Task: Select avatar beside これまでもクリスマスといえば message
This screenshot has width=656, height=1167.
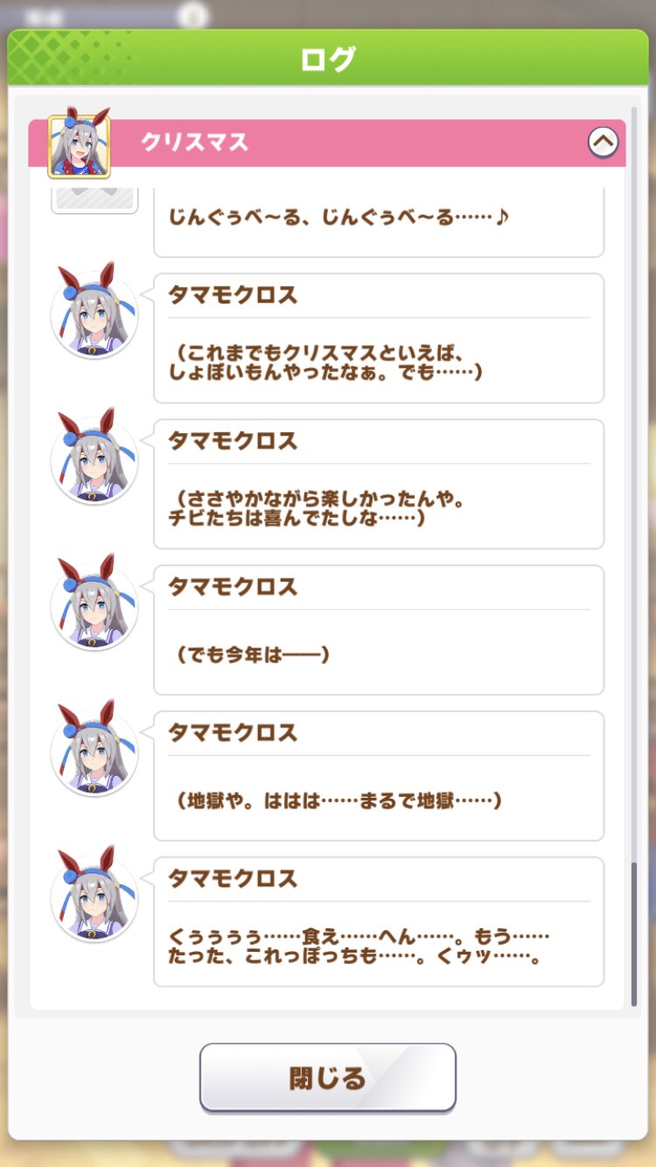Action: pos(94,311)
